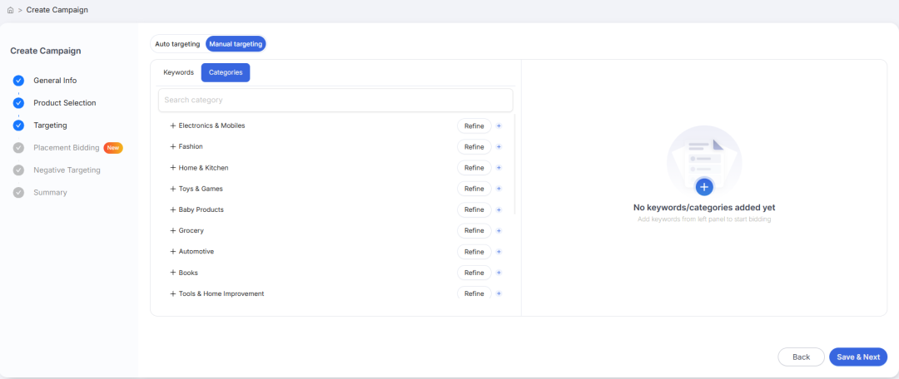899x379 pixels.
Task: Open the Keywords tab
Action: point(178,72)
